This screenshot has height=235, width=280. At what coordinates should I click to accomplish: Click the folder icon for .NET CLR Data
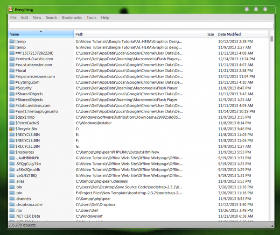click(x=11, y=216)
